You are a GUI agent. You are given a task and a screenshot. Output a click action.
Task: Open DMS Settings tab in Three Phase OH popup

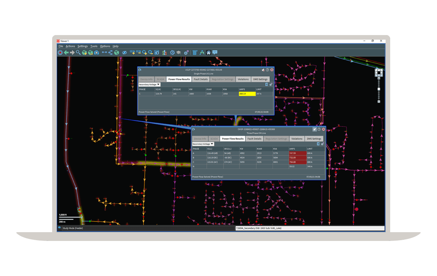click(314, 139)
